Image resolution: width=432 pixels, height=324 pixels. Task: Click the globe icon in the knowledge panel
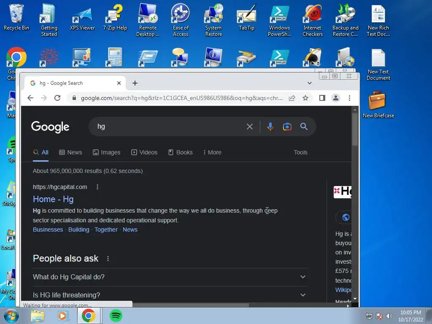click(x=346, y=217)
